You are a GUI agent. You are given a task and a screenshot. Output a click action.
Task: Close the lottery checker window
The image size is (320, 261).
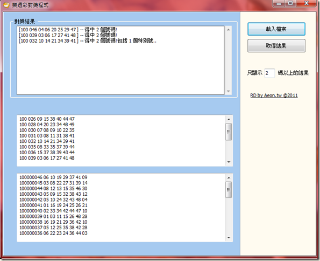306,3
